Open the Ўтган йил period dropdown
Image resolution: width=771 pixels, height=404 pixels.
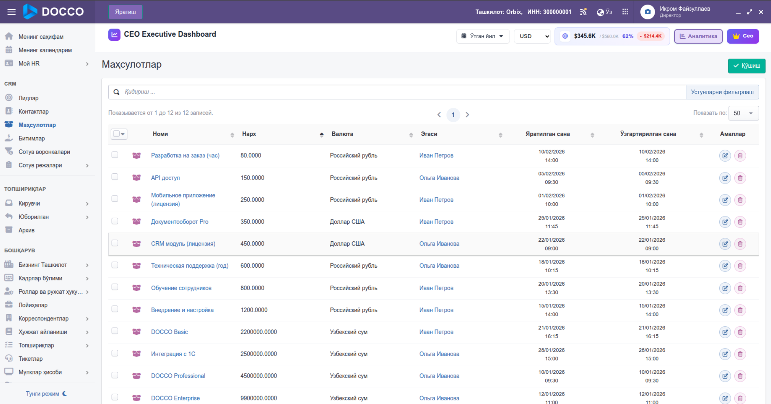coord(483,36)
